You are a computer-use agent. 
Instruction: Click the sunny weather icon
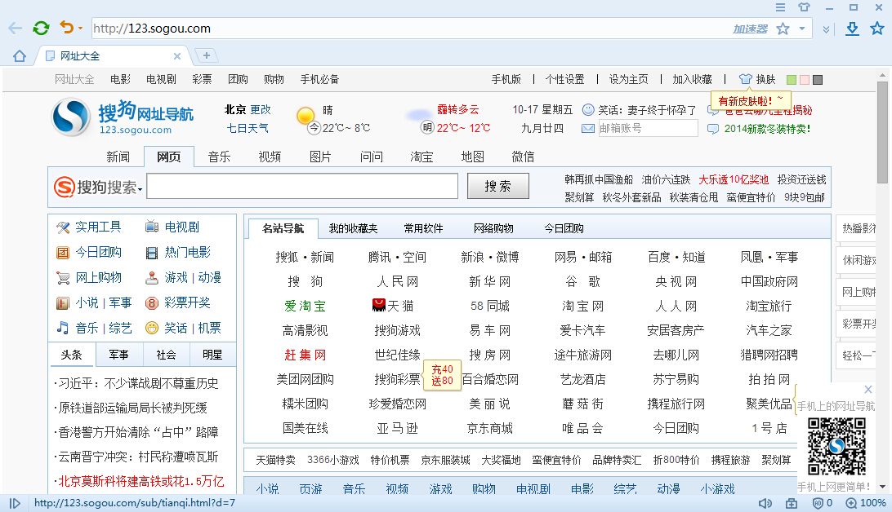pyautogui.click(x=306, y=116)
